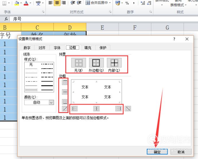Select 无 line style option

(x=31, y=65)
